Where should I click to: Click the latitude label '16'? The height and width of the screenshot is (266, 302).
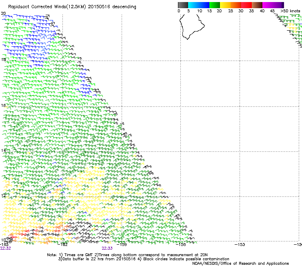click(3, 105)
